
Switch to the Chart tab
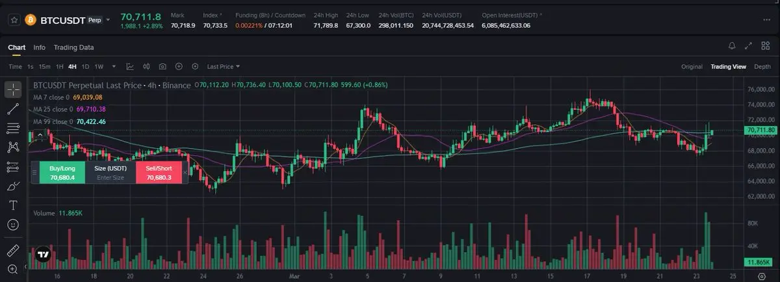[x=16, y=47]
